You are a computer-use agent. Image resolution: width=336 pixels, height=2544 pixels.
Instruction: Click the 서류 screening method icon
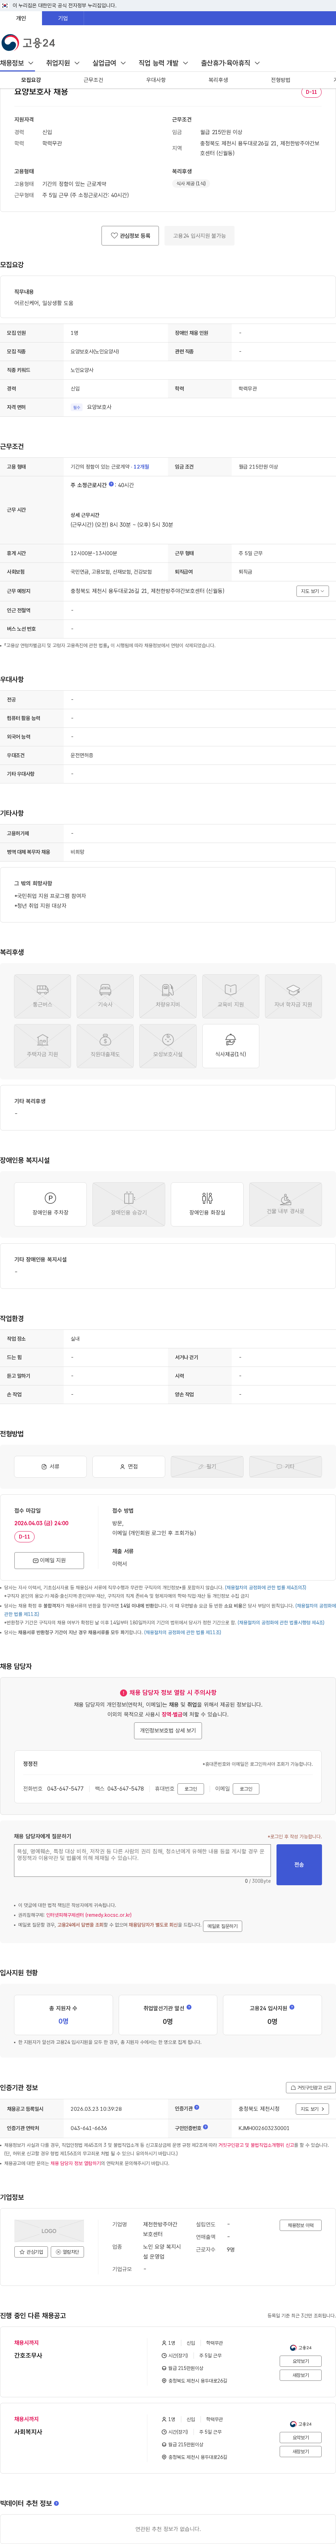pyautogui.click(x=50, y=1467)
